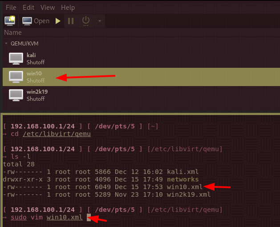Select the QEMU/KVM connection row
The width and height of the screenshot is (280, 227).
click(x=141, y=43)
